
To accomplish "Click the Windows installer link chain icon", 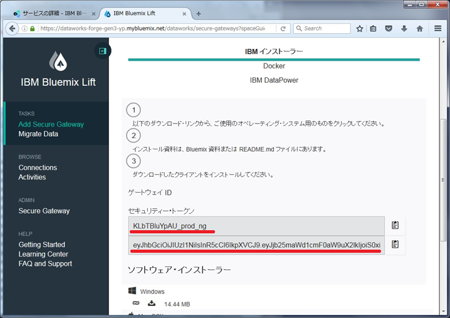I will tap(135, 304).
